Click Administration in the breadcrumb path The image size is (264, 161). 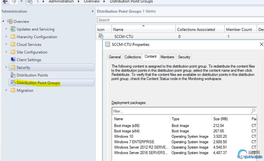(x=61, y=2)
